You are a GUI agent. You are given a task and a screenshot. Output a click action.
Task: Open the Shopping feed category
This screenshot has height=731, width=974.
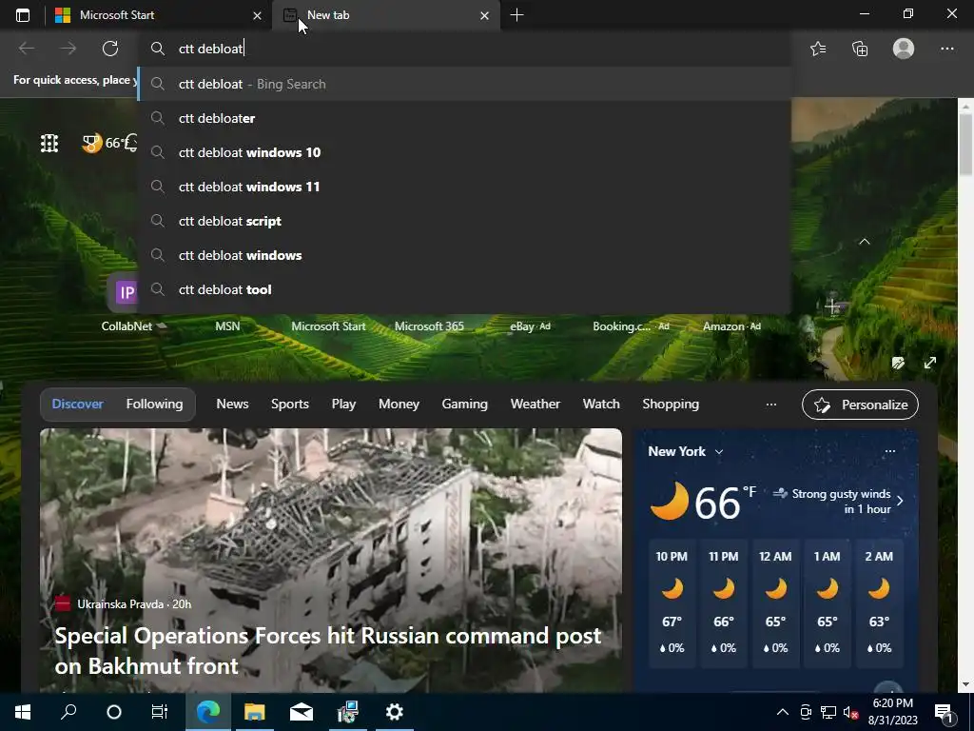coord(671,404)
